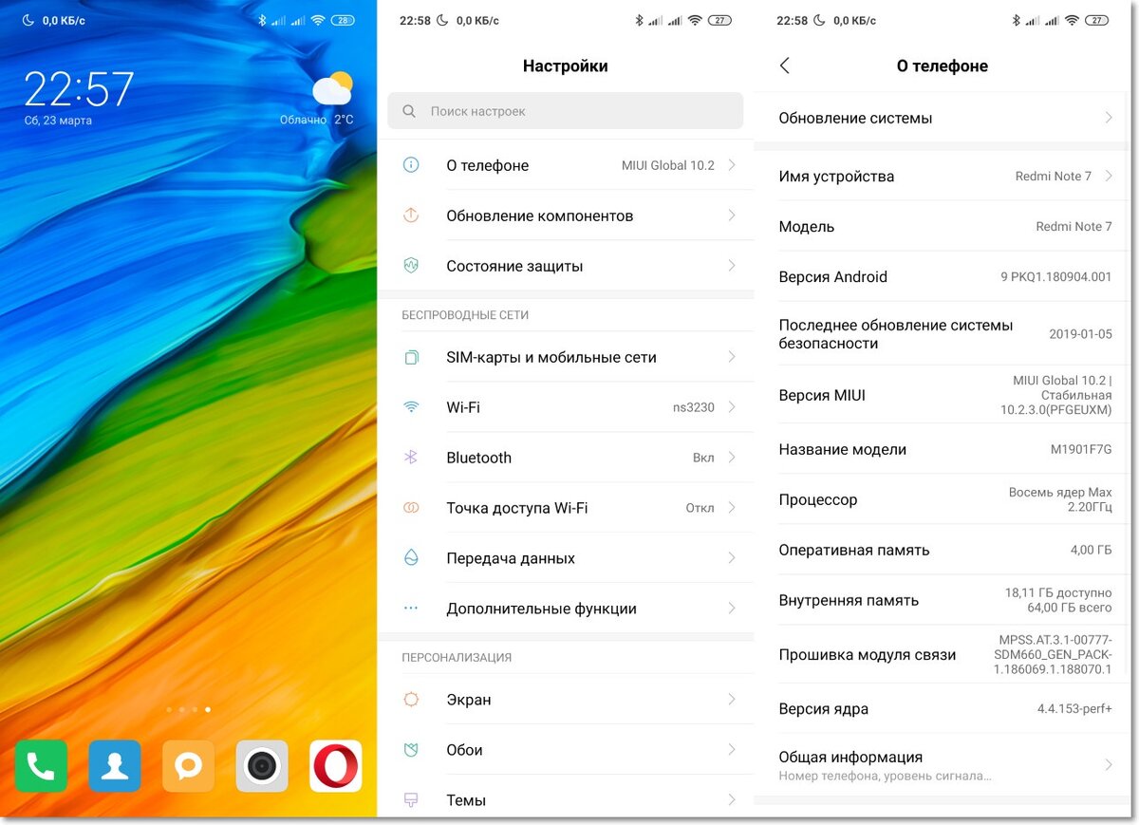This screenshot has width=1139, height=825.
Task: Select the Wi-Fi settings entry label
Action: click(463, 407)
